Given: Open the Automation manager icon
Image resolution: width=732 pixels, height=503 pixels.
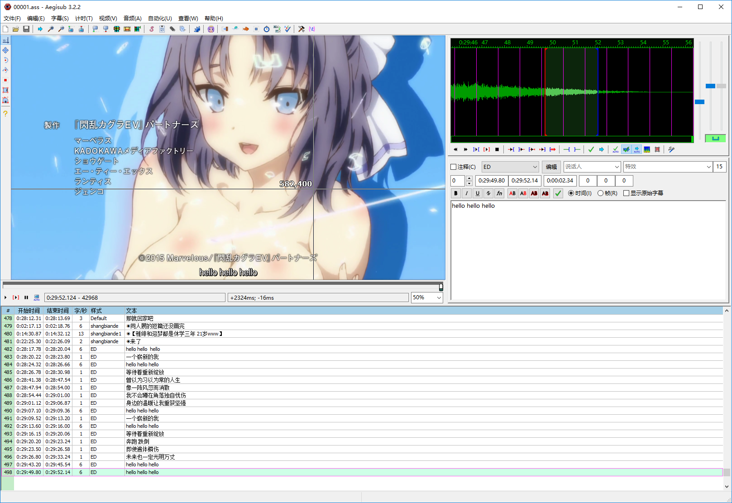Looking at the screenshot, I should pos(197,29).
